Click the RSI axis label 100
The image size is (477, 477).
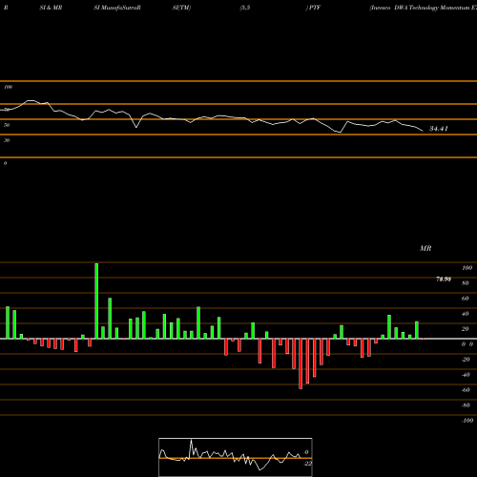[8, 87]
